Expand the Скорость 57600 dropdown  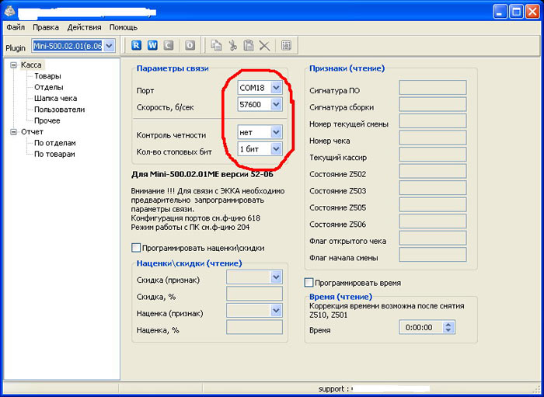(x=276, y=104)
